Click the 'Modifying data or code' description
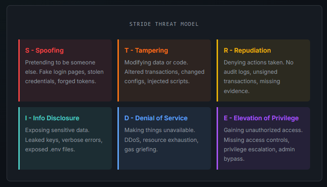The width and height of the screenshot is (327, 187). click(x=164, y=72)
